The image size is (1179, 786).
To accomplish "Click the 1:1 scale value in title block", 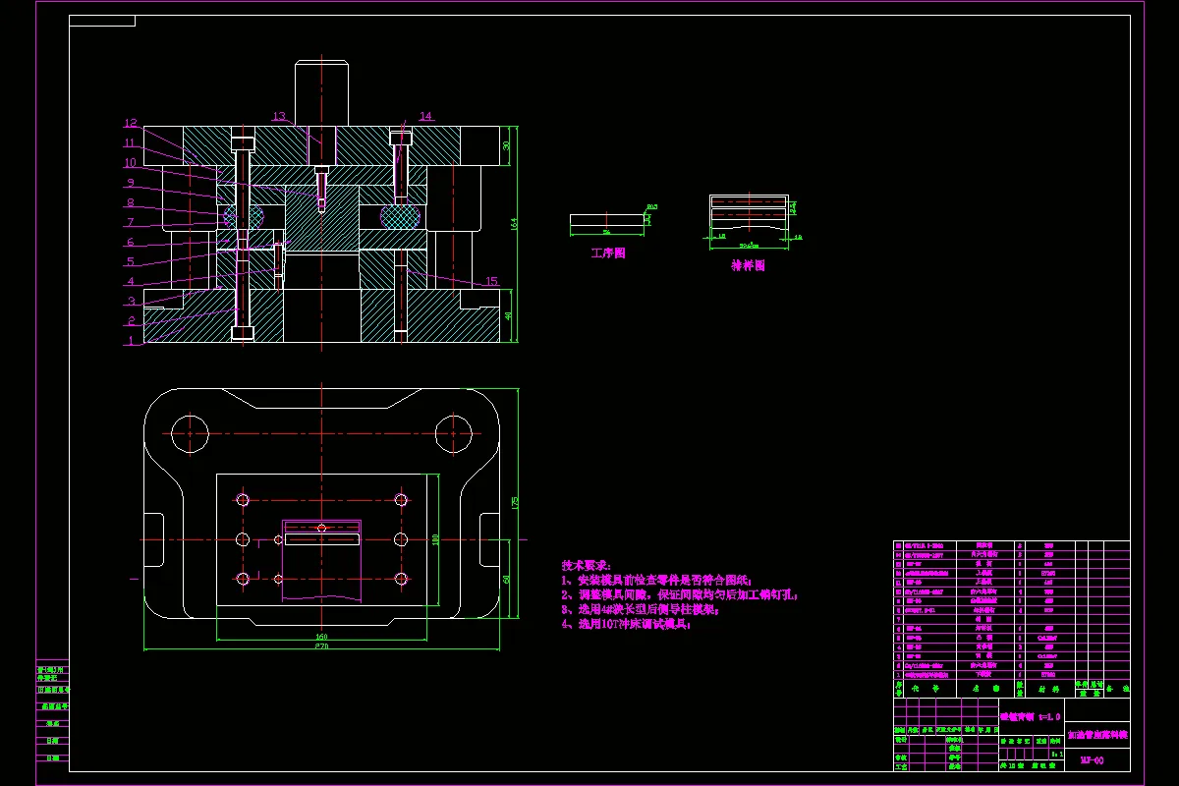I will pyautogui.click(x=1055, y=754).
